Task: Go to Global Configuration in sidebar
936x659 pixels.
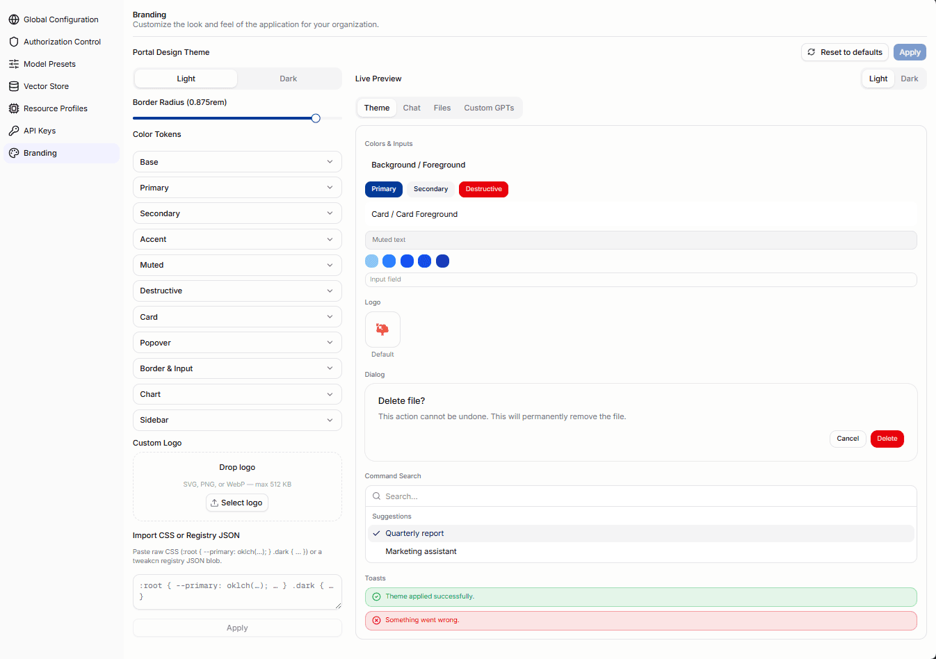Action: [61, 19]
